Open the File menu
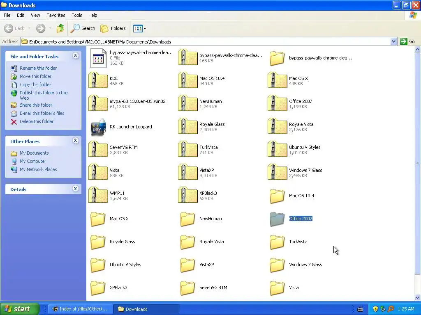421x315 pixels. coord(7,15)
